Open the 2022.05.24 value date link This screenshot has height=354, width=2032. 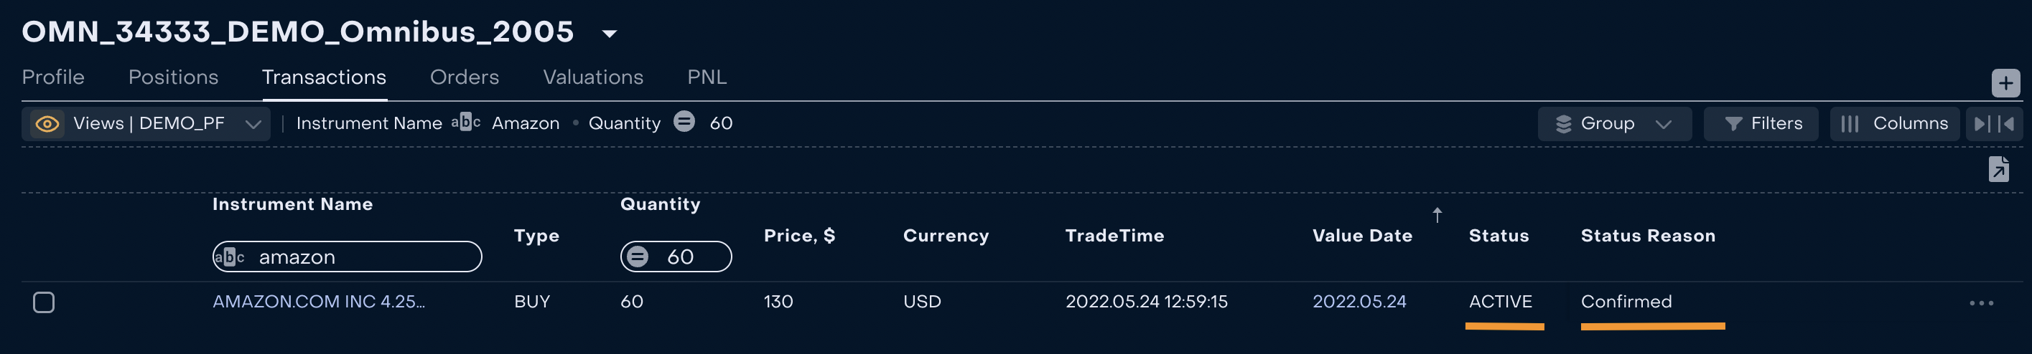[x=1358, y=302]
